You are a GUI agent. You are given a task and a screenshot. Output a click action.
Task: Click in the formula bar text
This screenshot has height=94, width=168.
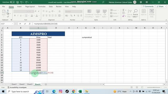45,24
